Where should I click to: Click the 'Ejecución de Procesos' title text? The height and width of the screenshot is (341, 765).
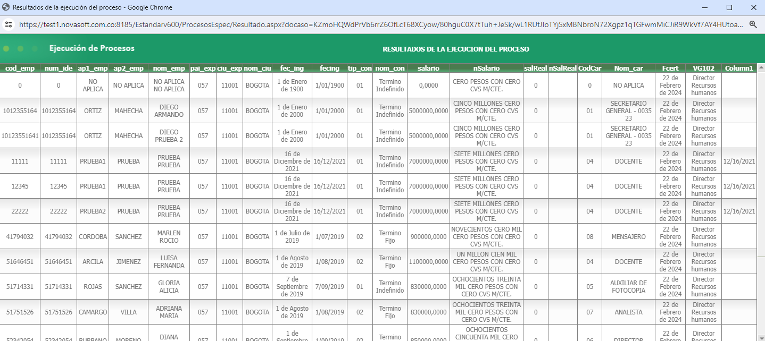click(92, 48)
